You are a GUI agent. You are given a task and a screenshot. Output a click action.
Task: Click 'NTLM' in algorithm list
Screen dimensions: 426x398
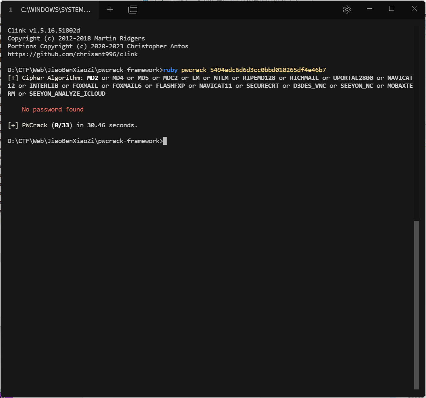[x=221, y=78]
